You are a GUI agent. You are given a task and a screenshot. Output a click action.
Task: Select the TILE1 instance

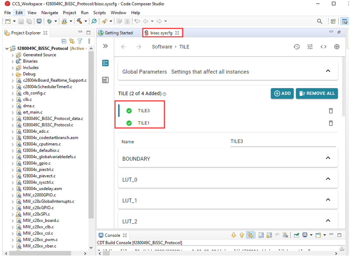point(143,123)
